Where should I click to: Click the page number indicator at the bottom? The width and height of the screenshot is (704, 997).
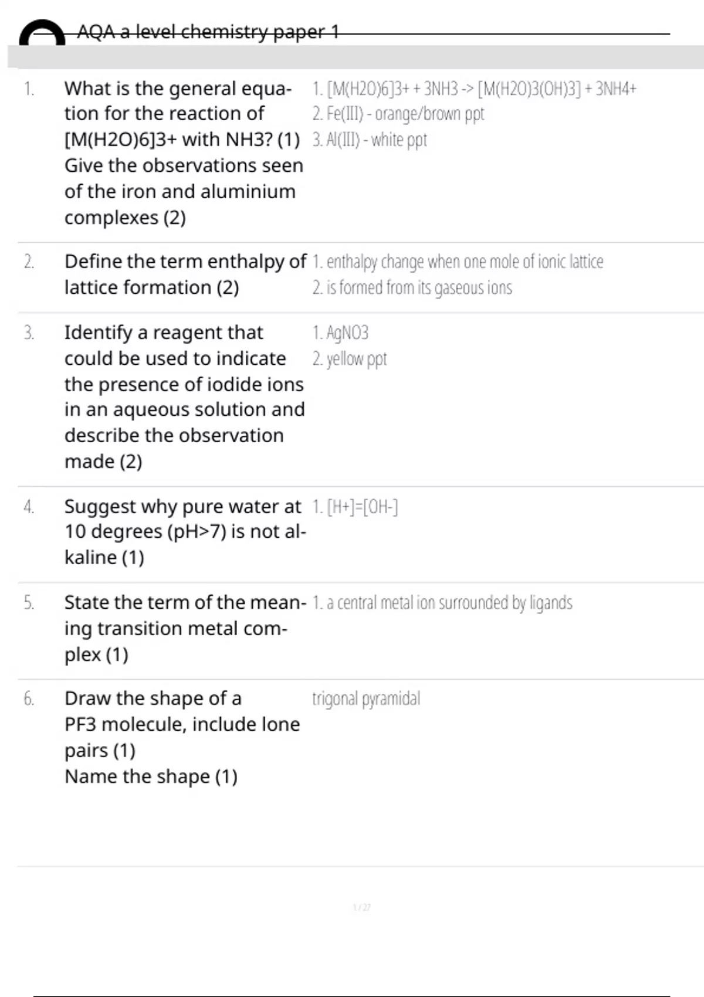pyautogui.click(x=361, y=907)
